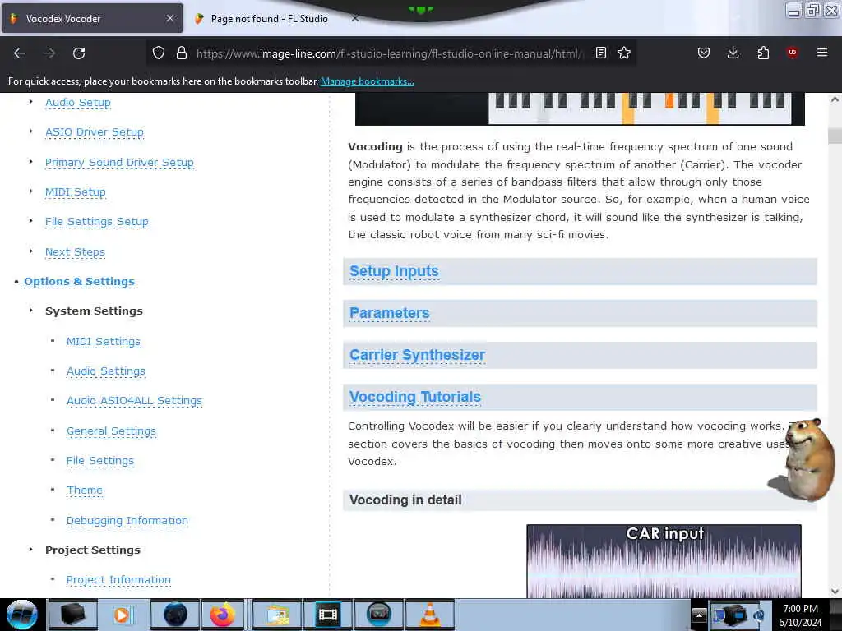Viewport: 842px width, 631px height.
Task: Go back to the previous page
Action: (x=20, y=53)
